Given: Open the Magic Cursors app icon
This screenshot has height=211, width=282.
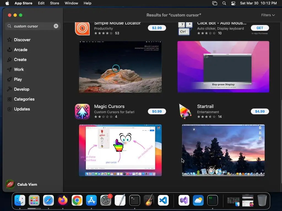Looking at the screenshot, I should click(82, 112).
